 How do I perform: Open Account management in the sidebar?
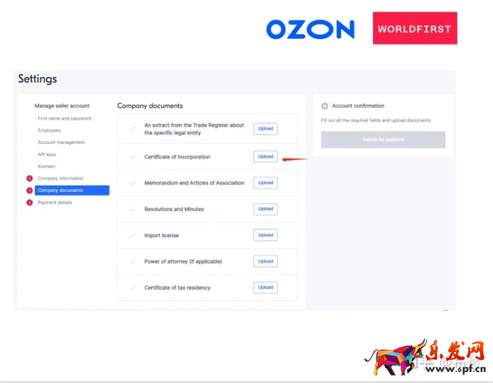pos(61,143)
